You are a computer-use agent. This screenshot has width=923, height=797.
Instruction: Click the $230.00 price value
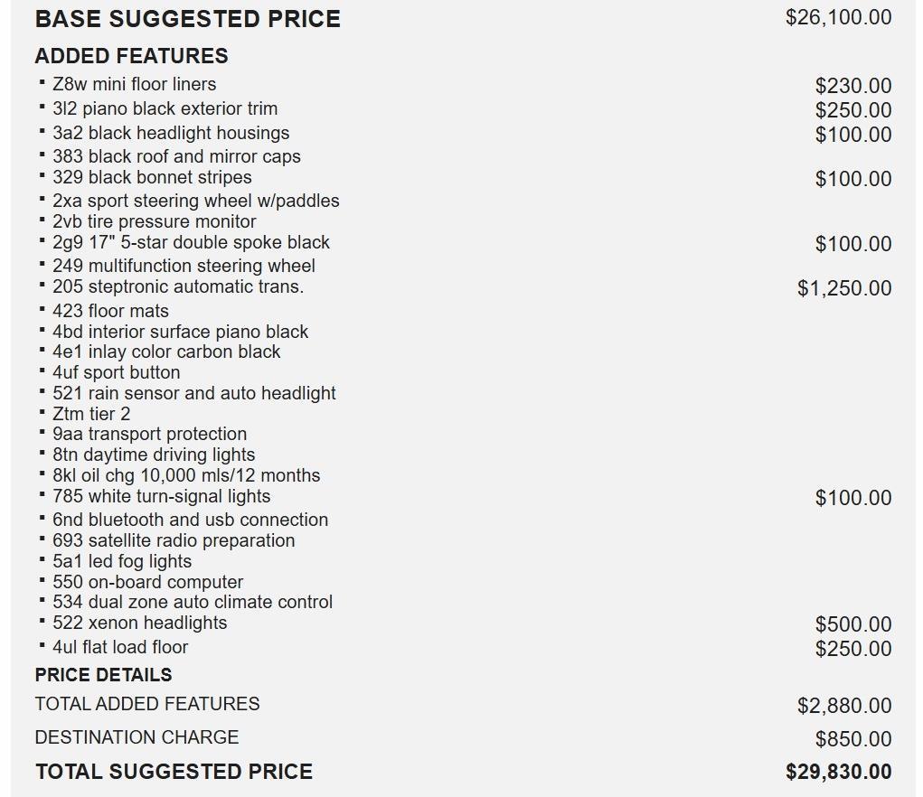click(x=852, y=86)
